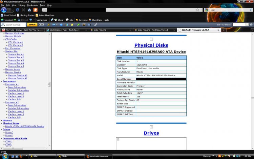Click the paperclip toolbar icon
254x159 pixels.
(x=96, y=25)
